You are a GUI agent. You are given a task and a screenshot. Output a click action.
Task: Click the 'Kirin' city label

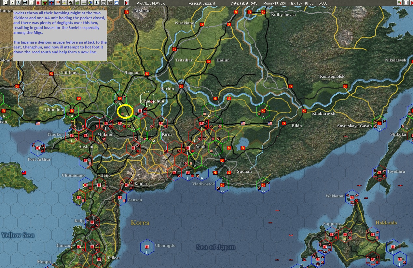coord(167,134)
